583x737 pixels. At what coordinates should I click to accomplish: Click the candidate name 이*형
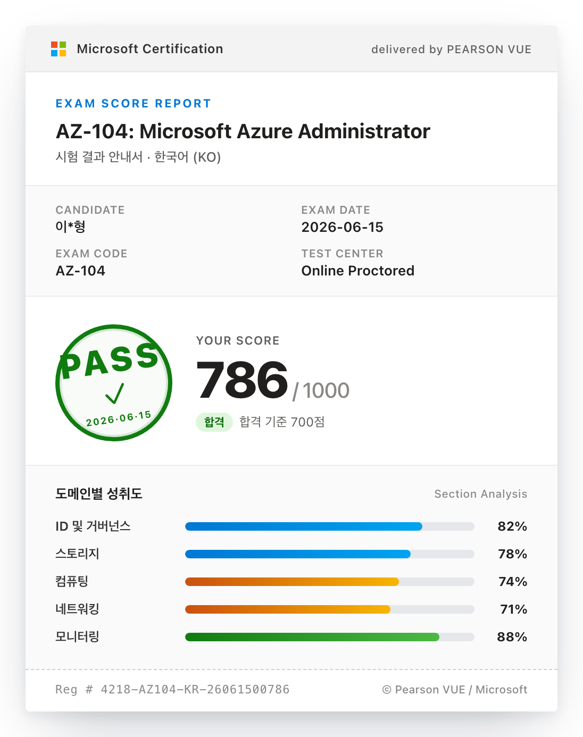pyautogui.click(x=71, y=227)
